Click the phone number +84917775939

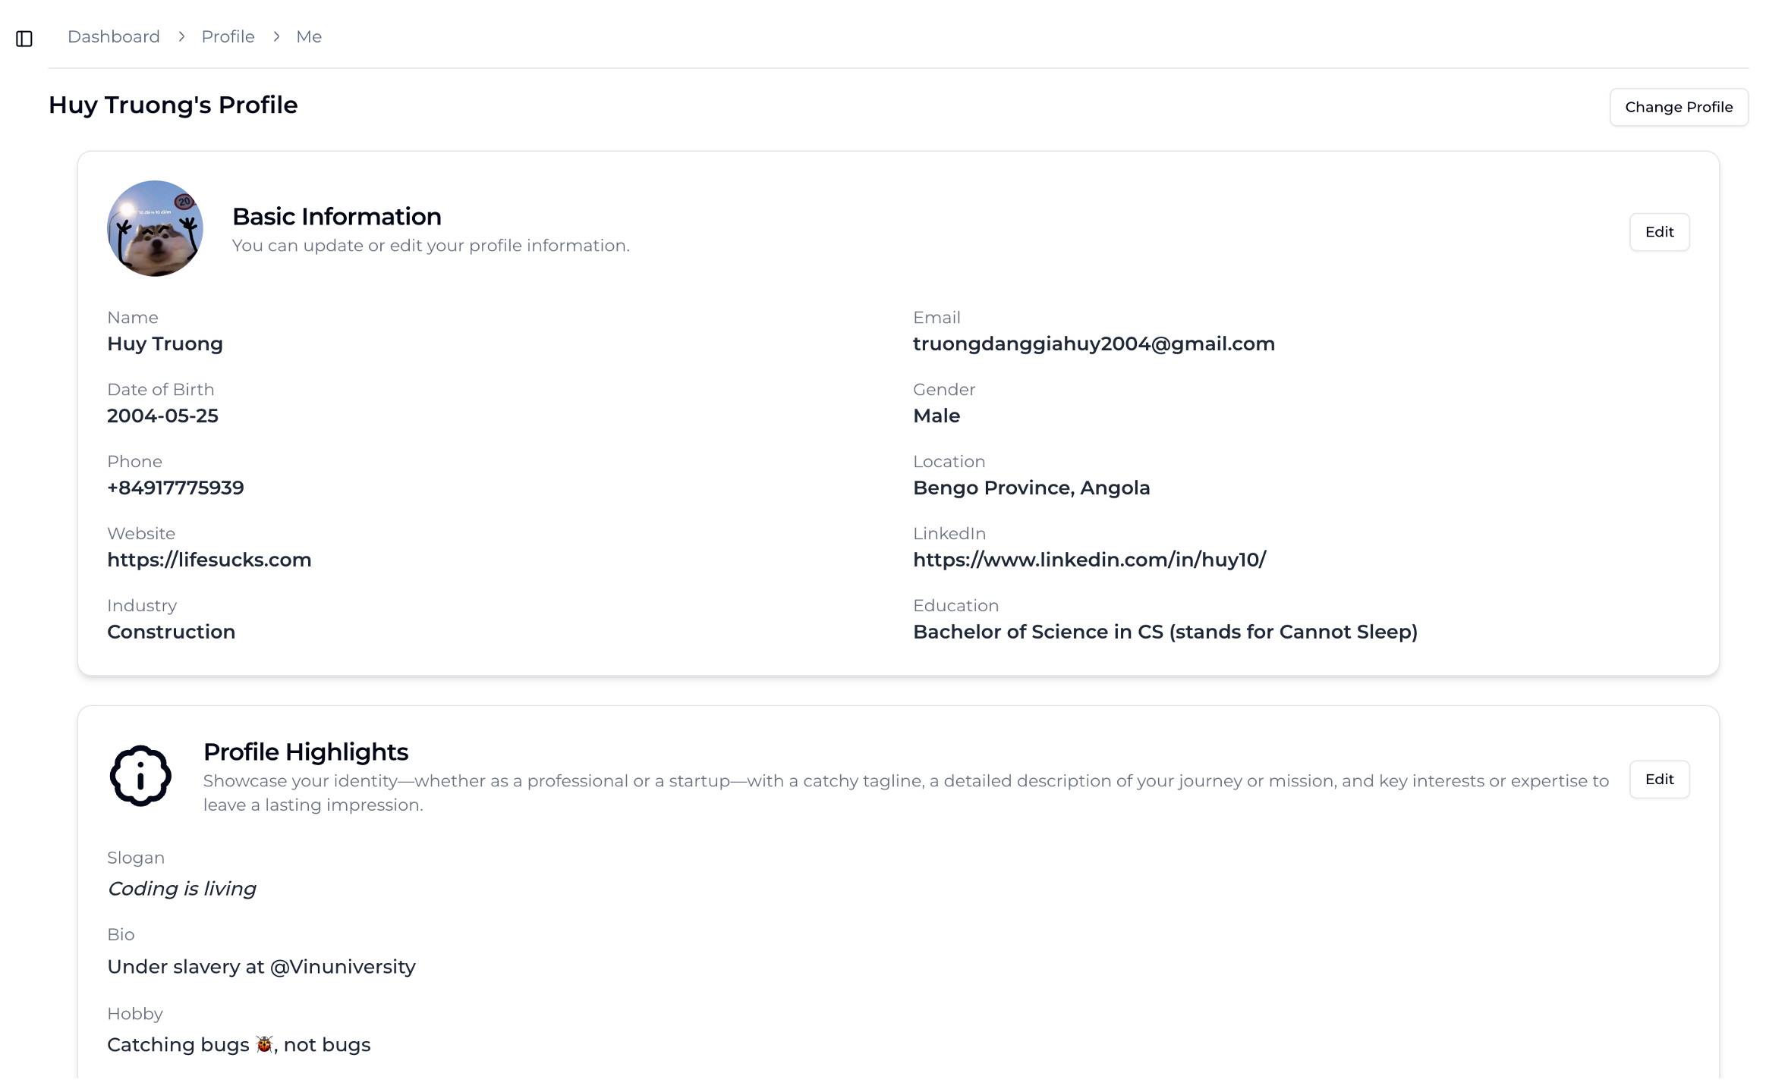(x=175, y=488)
